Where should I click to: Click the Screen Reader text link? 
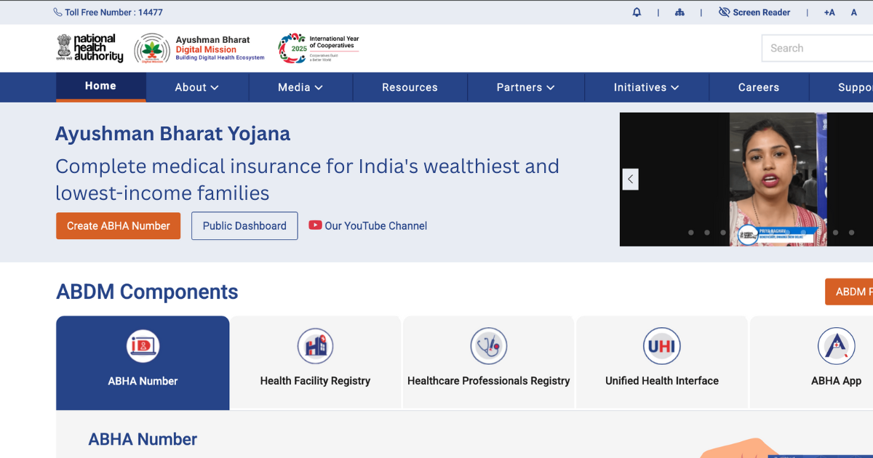pyautogui.click(x=762, y=12)
